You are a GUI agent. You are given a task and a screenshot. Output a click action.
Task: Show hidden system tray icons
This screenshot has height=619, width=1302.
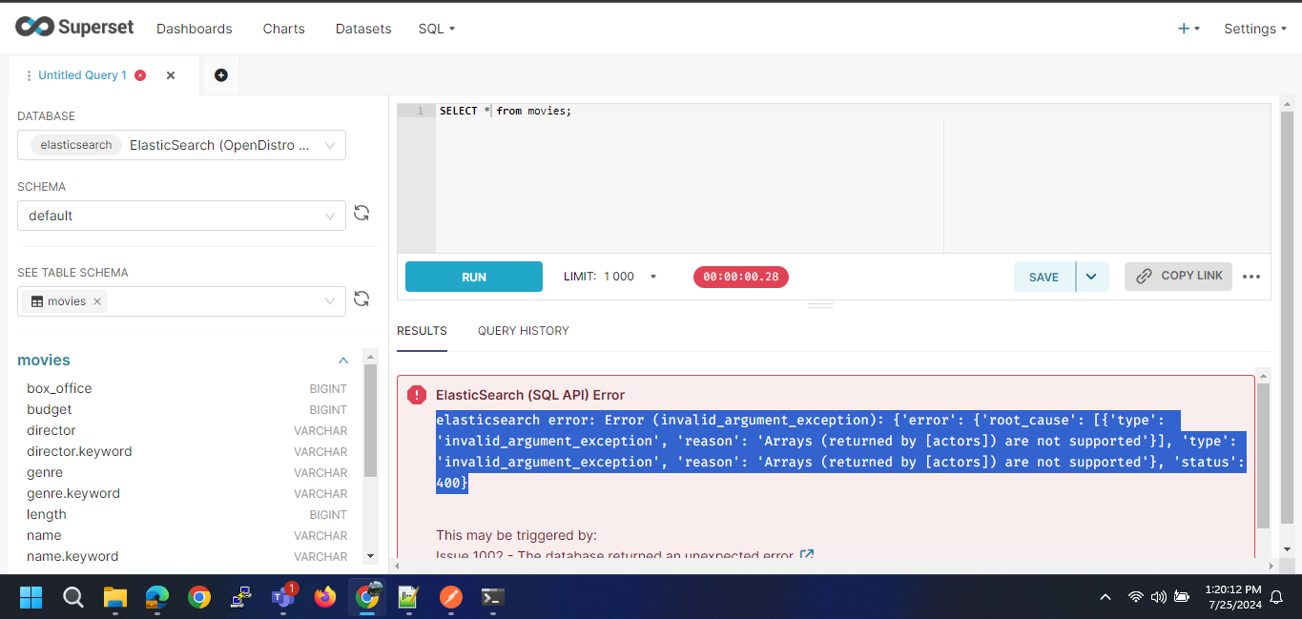[x=1106, y=597]
